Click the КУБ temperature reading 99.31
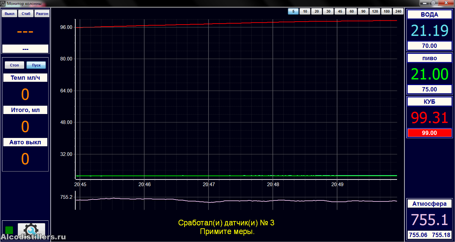The height and width of the screenshot is (242, 455). tap(429, 117)
